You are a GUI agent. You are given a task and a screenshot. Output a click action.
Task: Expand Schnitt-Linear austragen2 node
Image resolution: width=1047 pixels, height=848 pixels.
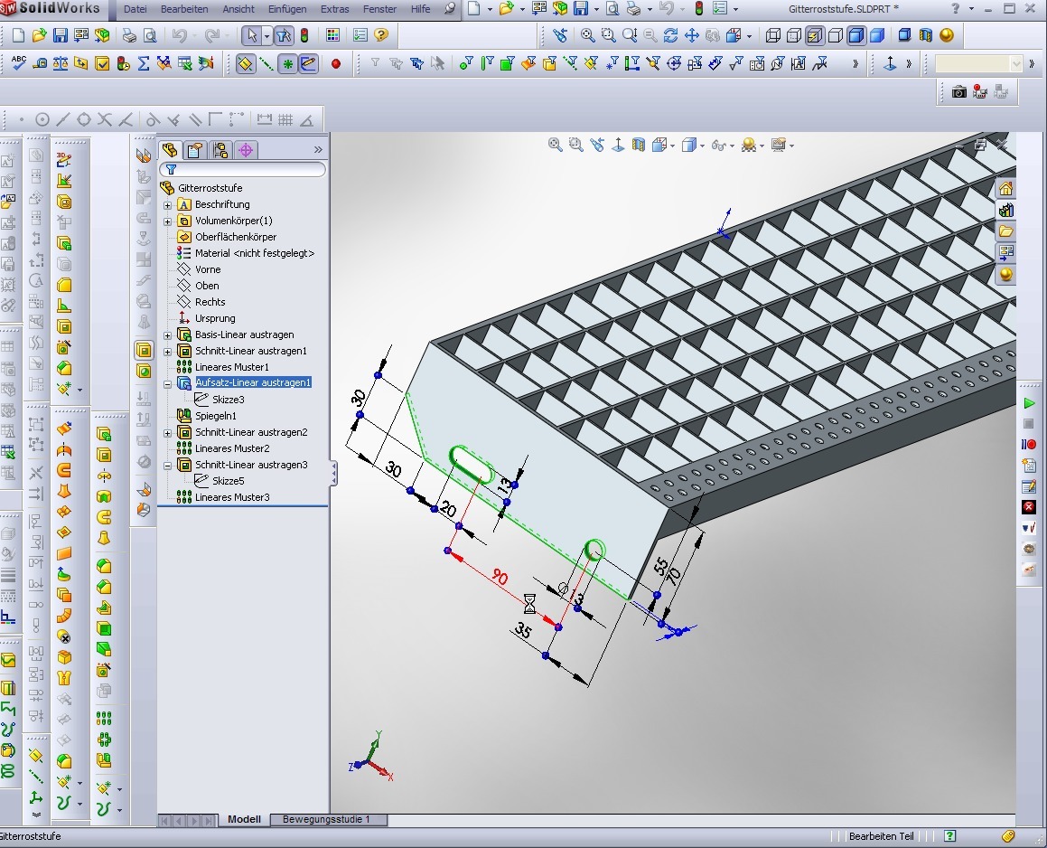click(x=168, y=433)
